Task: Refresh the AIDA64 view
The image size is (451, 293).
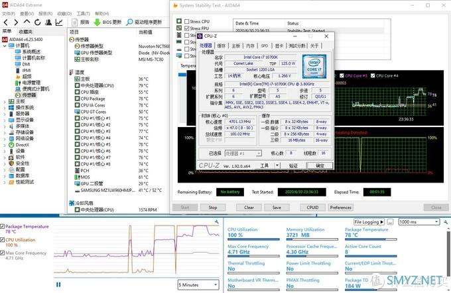Action: coord(37,22)
